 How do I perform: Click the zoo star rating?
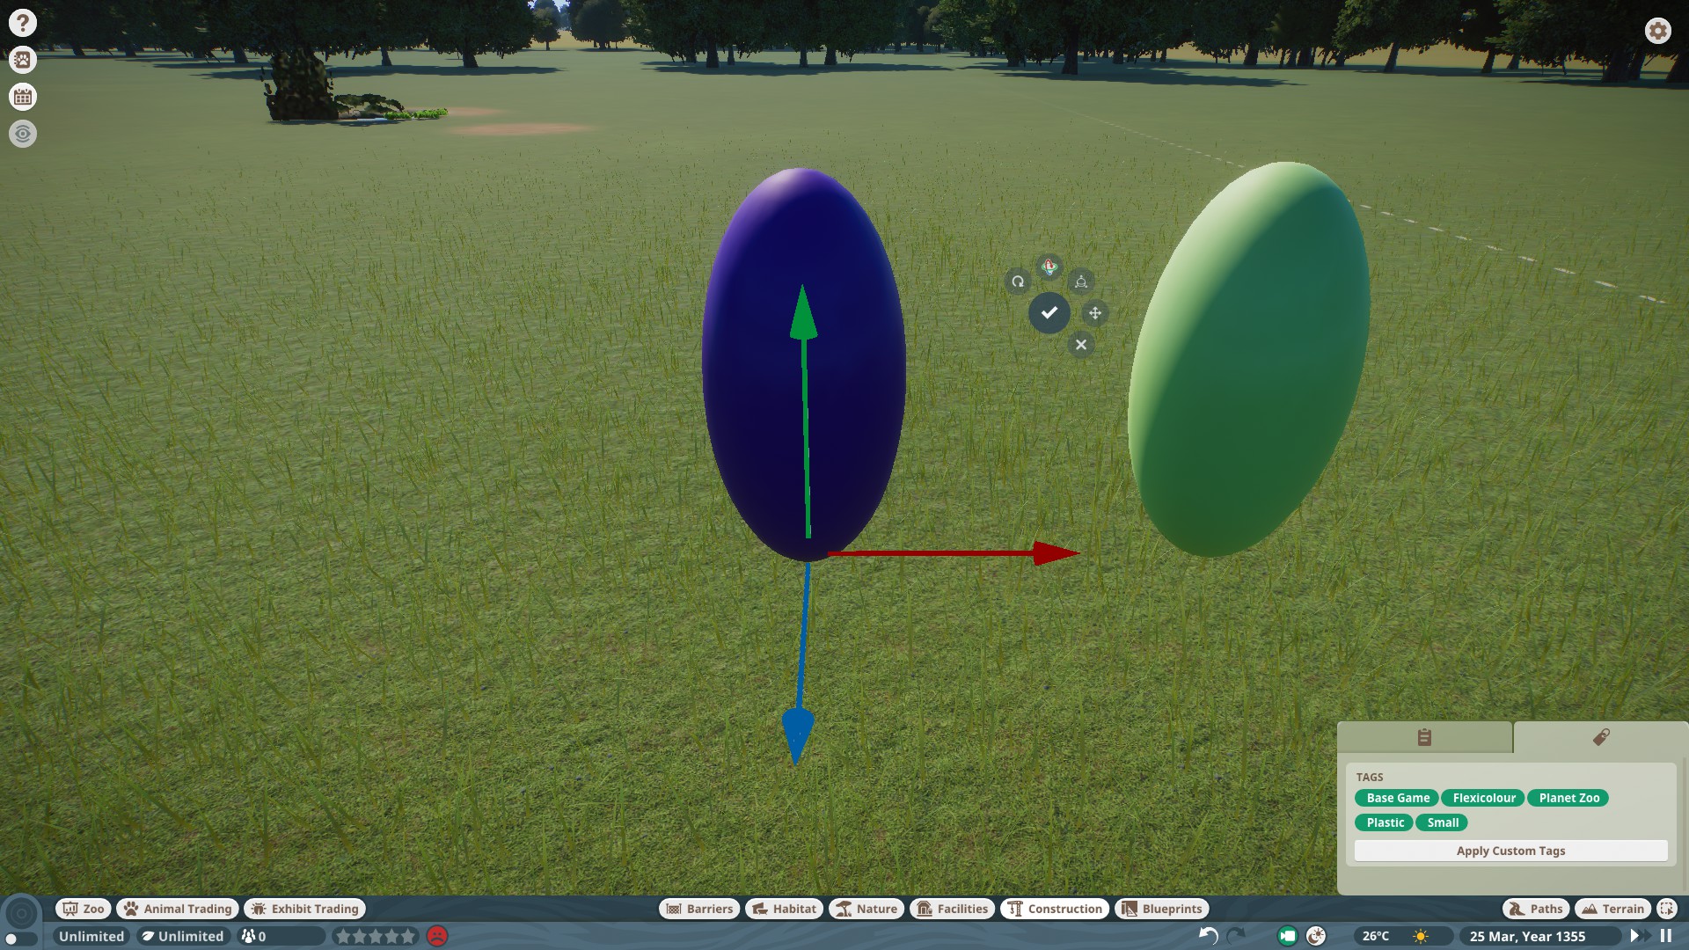pos(376,936)
